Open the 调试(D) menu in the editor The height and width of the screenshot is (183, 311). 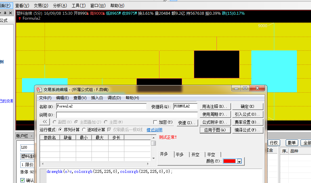[114, 98]
